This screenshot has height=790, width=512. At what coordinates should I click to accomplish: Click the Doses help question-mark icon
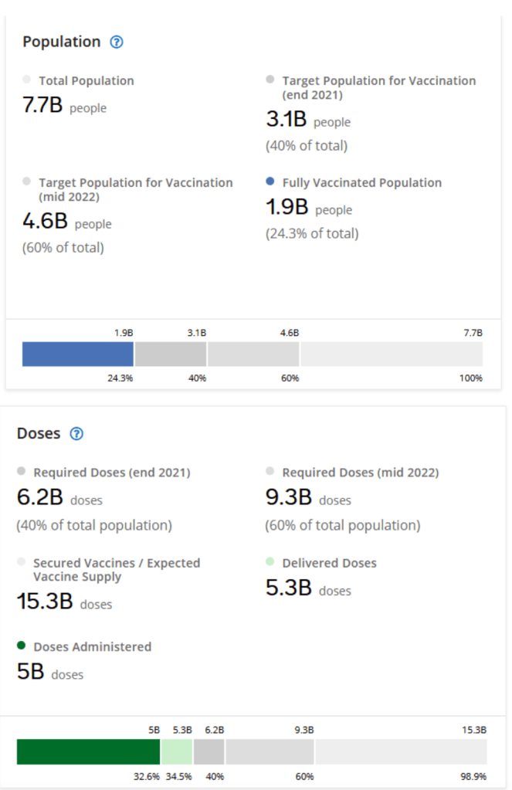76,434
